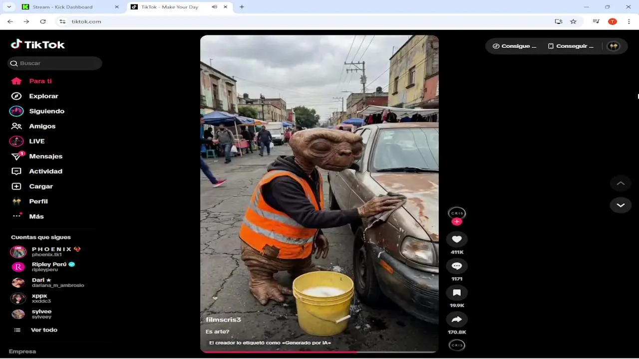The height and width of the screenshot is (359, 639).
Task: Open your Perfil page
Action: click(30, 201)
